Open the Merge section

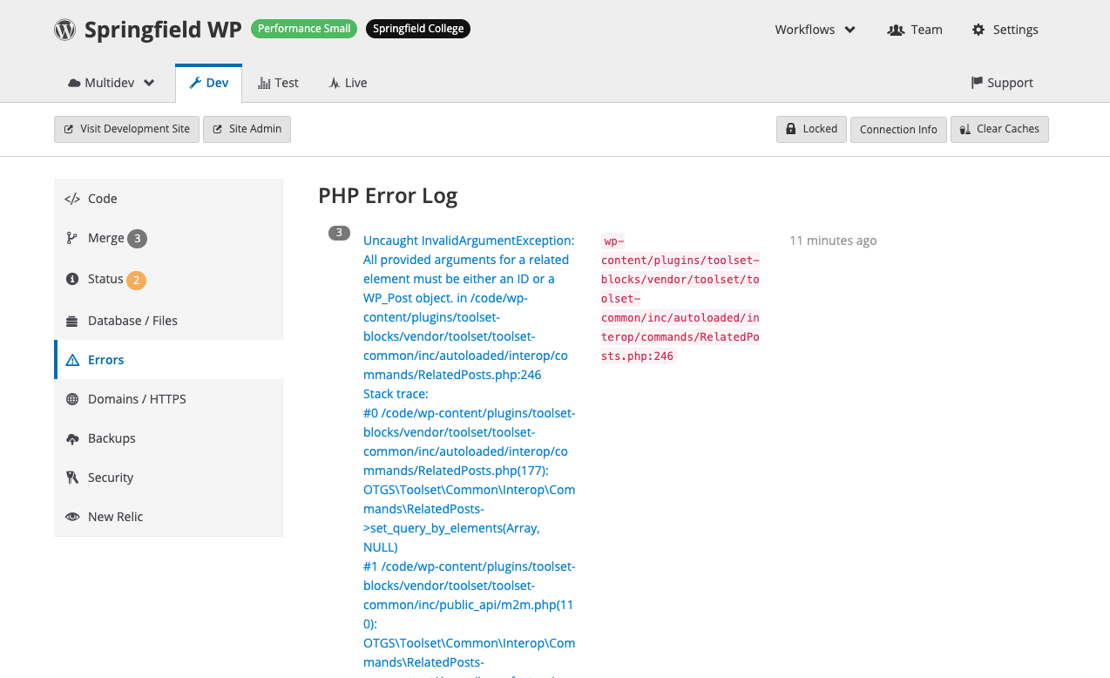[x=168, y=238]
